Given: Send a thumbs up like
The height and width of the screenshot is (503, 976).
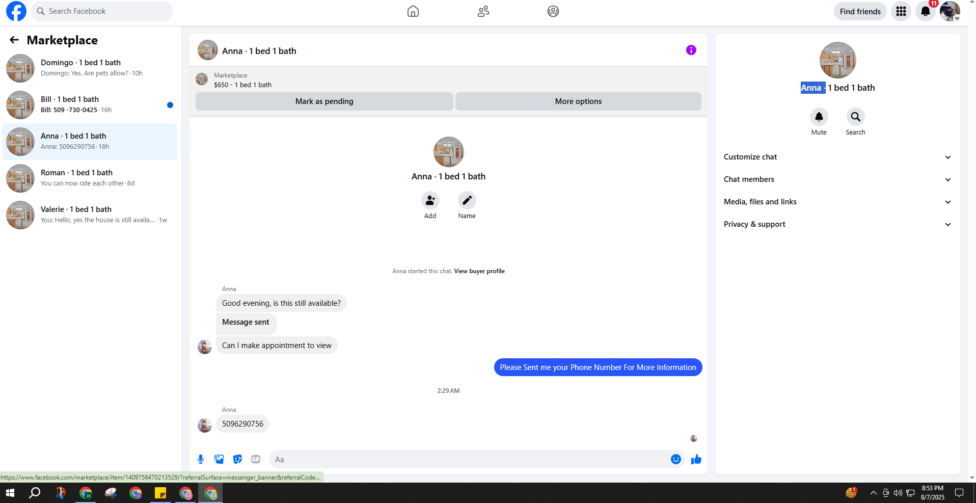Looking at the screenshot, I should coord(696,459).
